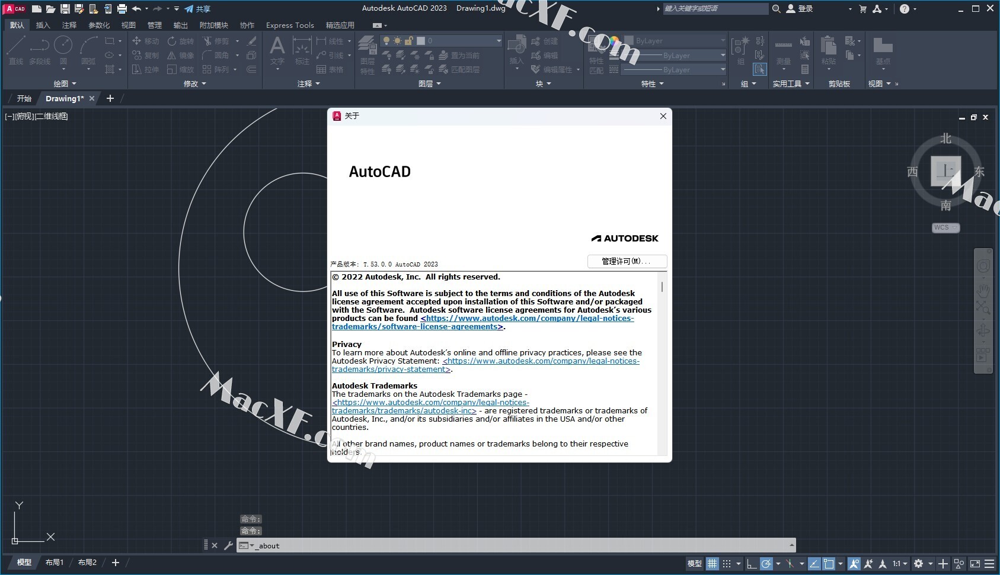
Task: Switch to the Express Tools ribbon tab
Action: [290, 25]
